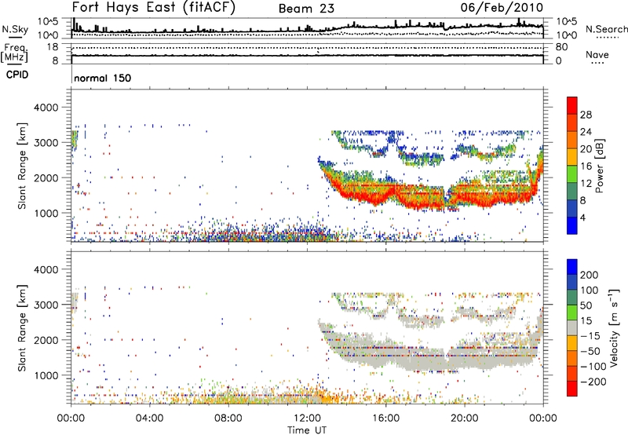
Task: Click the '12:00' time axis tick label
Action: pyautogui.click(x=307, y=419)
